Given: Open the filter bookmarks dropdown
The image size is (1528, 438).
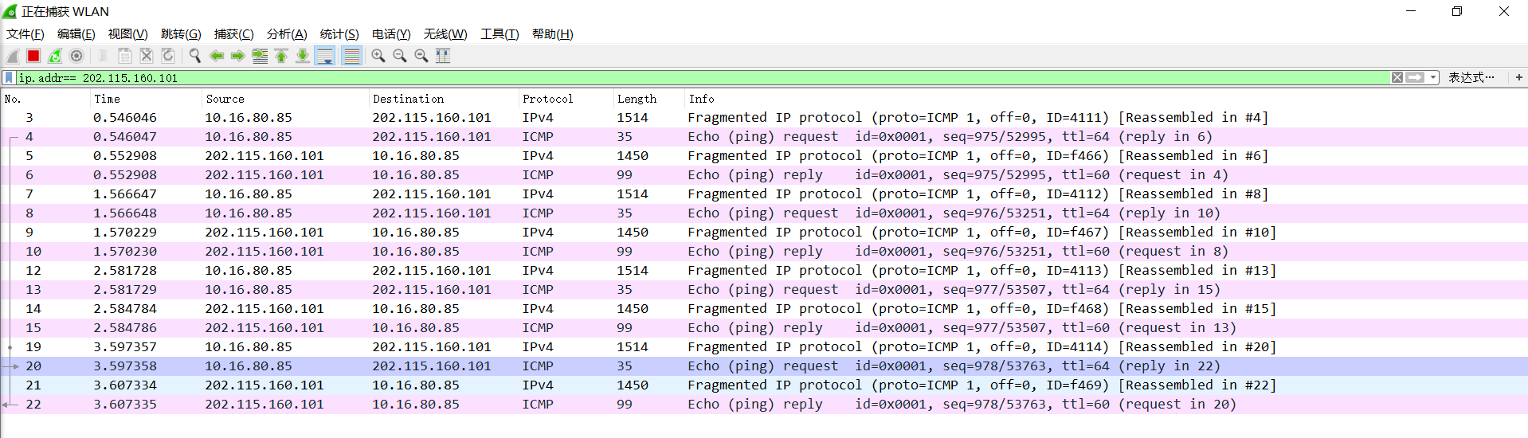Looking at the screenshot, I should [x=9, y=77].
